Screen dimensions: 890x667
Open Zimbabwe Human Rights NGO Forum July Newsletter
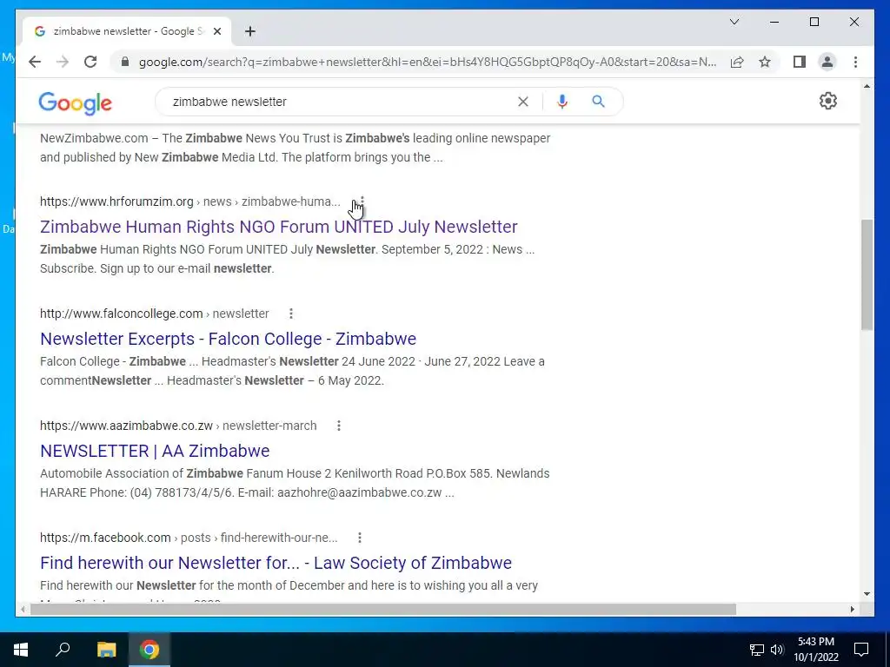coord(279,227)
